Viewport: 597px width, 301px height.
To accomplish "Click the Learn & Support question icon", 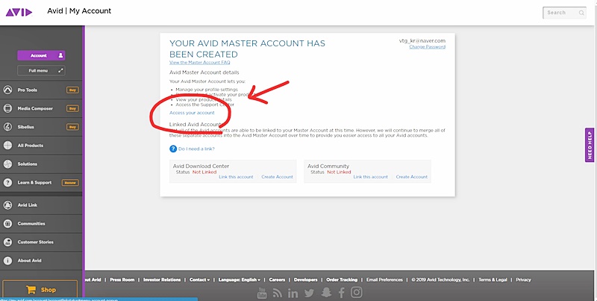I will 7,182.
